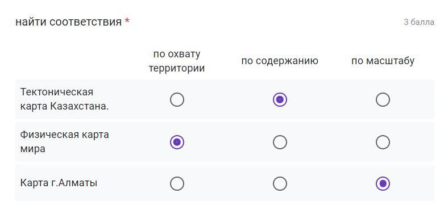Screen dimensions: 448x218
Task: Select 'по содержанию' for Карта г.Алматы
Action: click(x=280, y=183)
